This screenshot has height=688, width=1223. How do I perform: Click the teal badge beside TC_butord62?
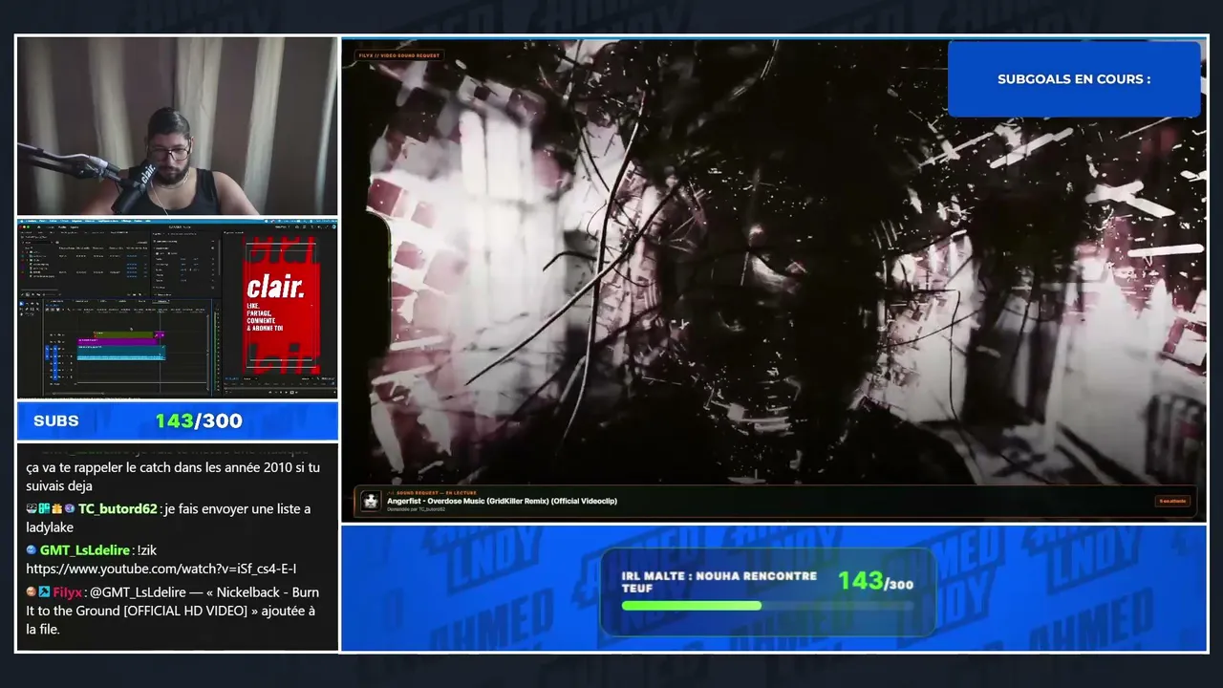44,509
